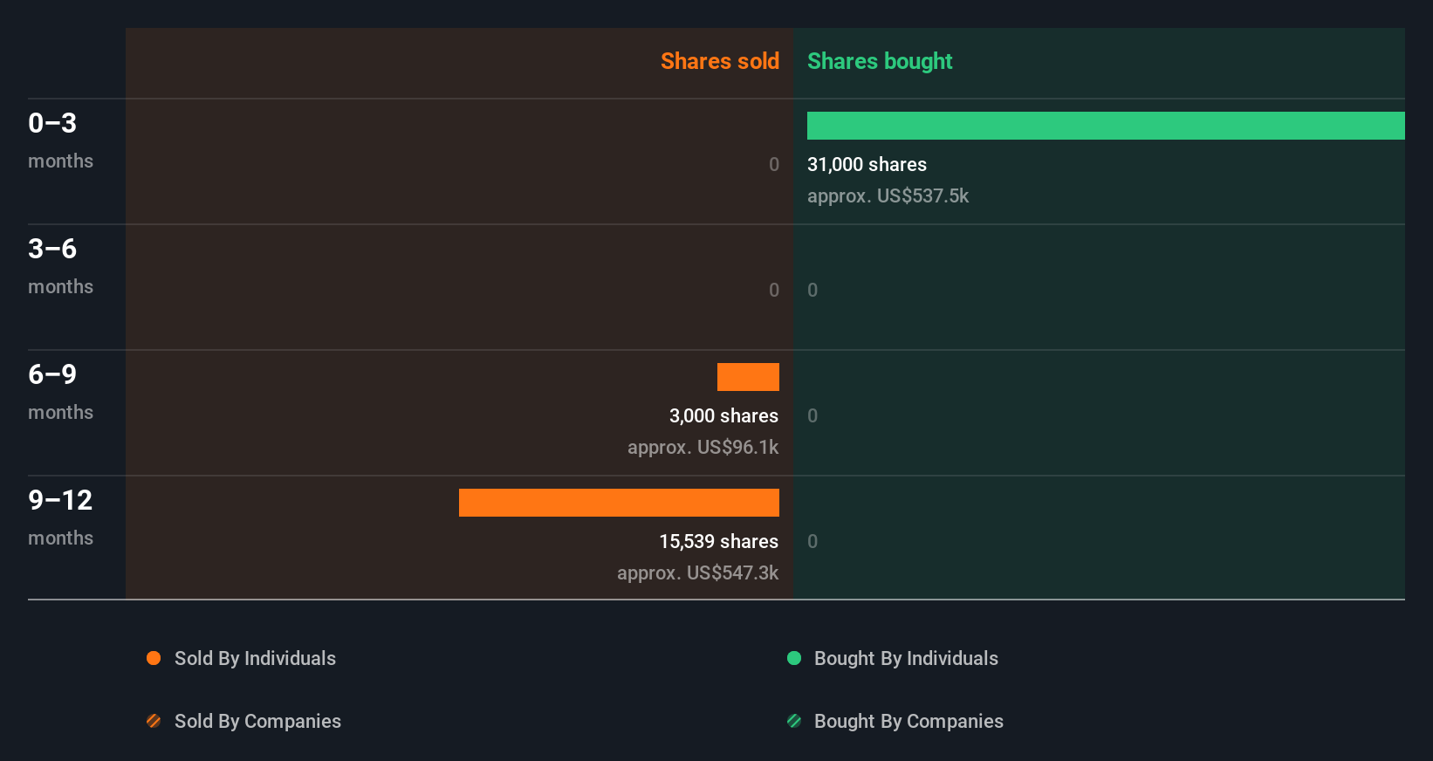Click the approx. US$537.5k amount
Image resolution: width=1433 pixels, height=761 pixels.
point(888,195)
